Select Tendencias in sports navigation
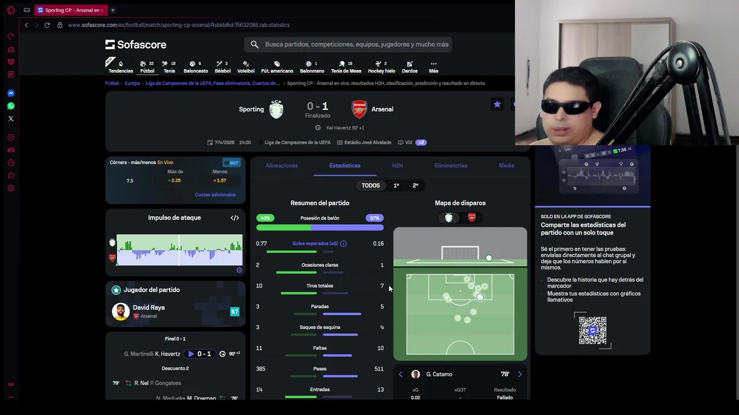 click(x=121, y=67)
